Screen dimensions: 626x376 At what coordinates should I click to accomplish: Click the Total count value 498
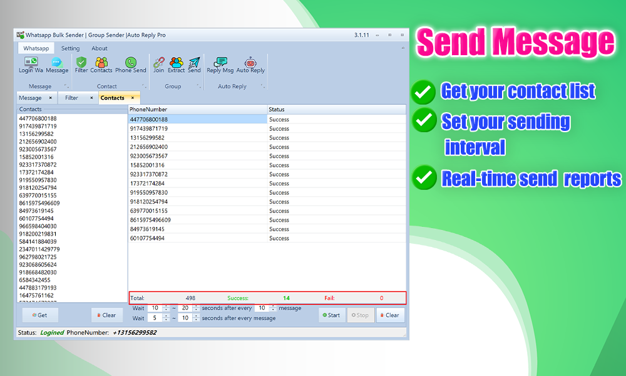pos(190,298)
